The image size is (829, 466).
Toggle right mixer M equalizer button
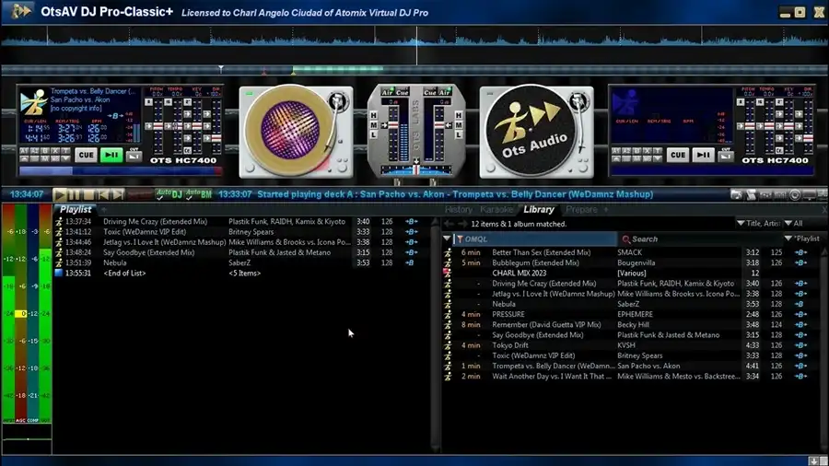coord(459,125)
